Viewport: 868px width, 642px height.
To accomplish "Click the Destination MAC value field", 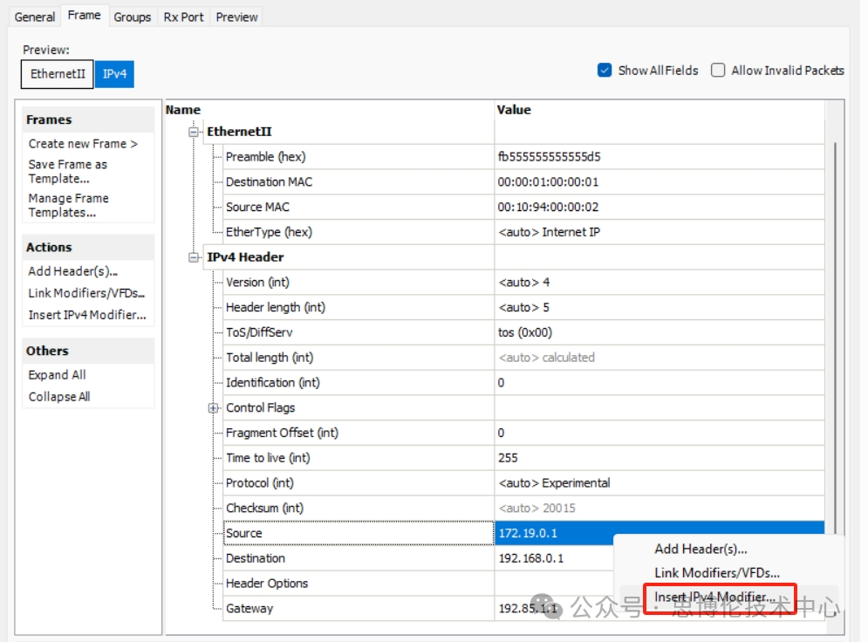I will 659,182.
